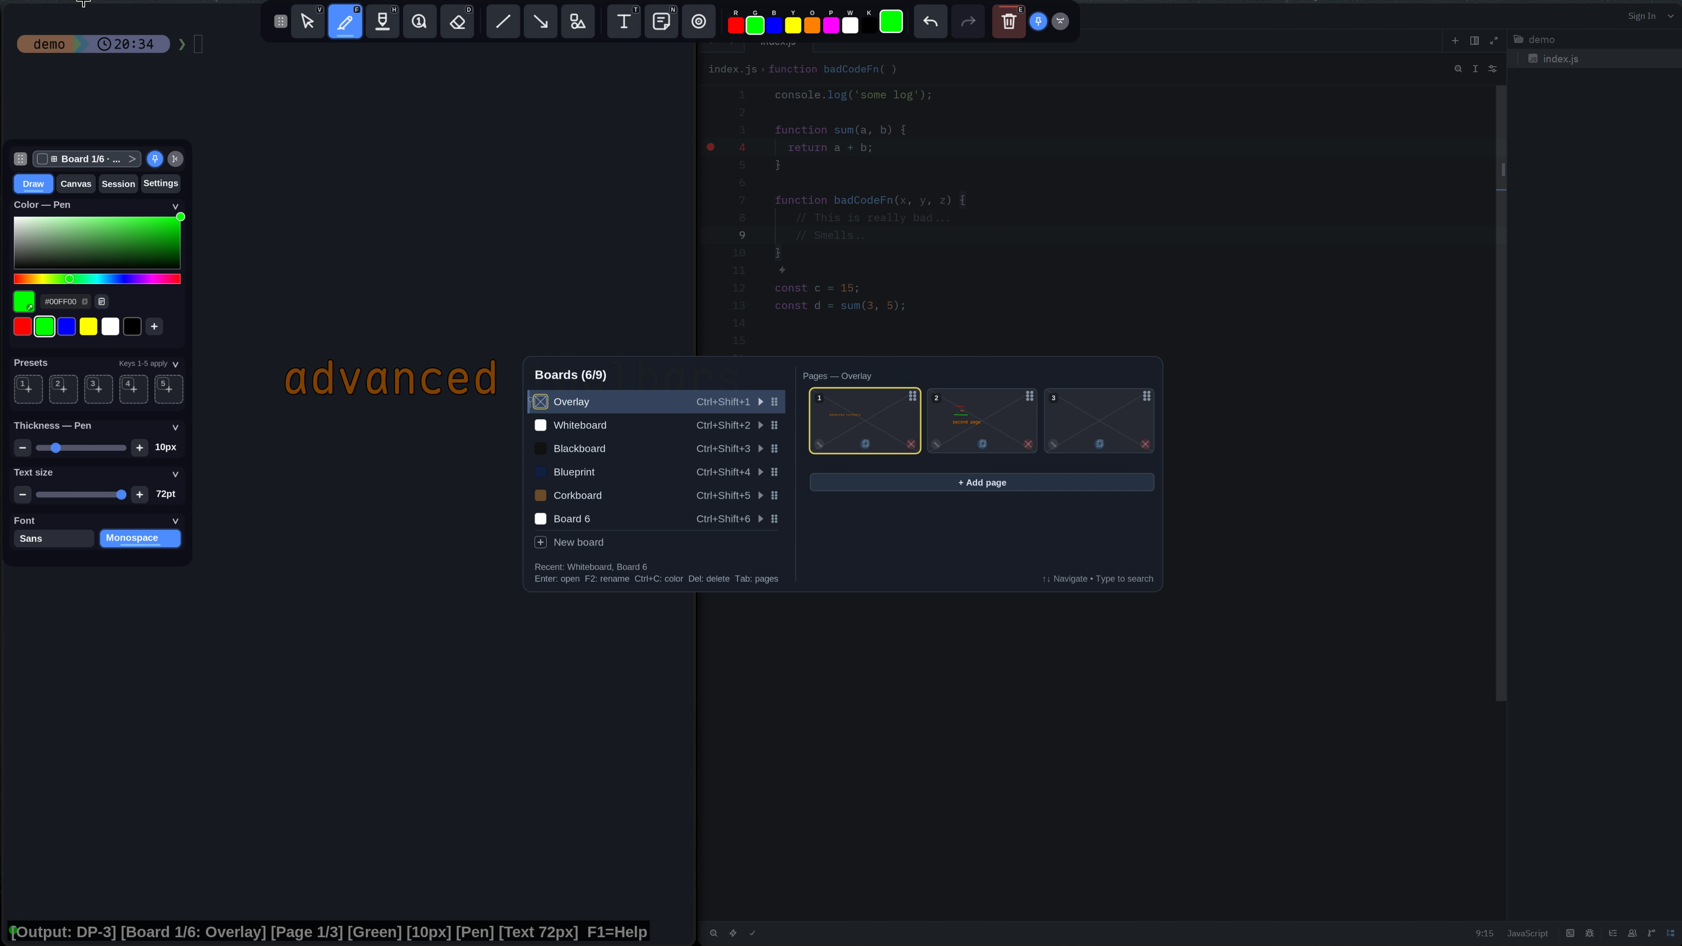Image resolution: width=1682 pixels, height=946 pixels.
Task: Click the pen thickness slider track
Action: pos(81,447)
